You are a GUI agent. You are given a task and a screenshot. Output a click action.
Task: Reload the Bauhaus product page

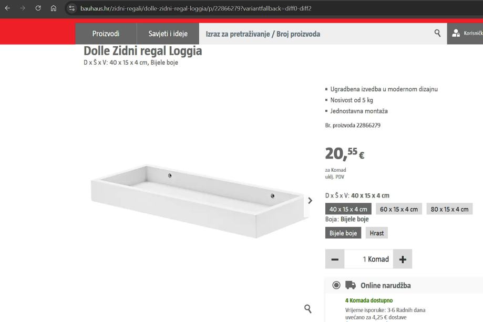(x=38, y=8)
